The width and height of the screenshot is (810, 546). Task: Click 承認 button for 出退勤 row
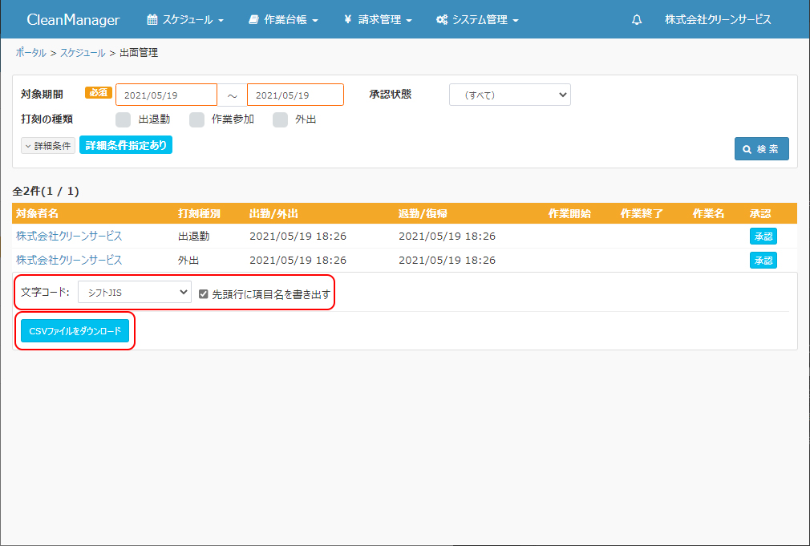tap(763, 237)
